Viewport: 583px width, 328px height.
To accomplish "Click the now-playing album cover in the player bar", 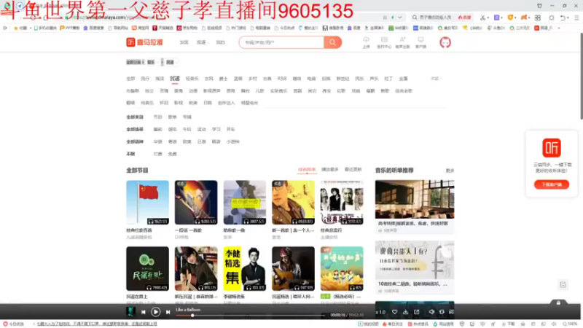I will tap(130, 311).
